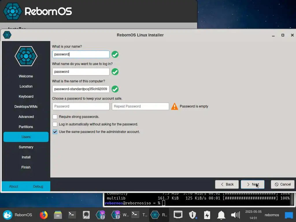Click the 'Password is empty' warning text

pos(194,106)
